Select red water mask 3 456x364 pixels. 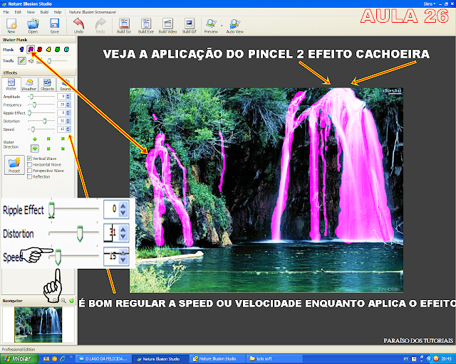(x=40, y=49)
